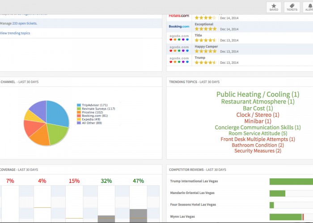Click the Hotels.com logo in the reviews list
This screenshot has width=313, height=223.
[179, 16]
